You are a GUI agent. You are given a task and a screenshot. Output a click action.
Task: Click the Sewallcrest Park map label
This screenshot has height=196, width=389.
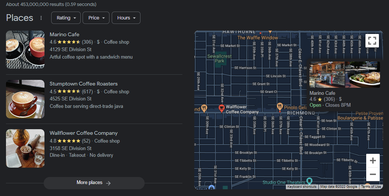219,58
